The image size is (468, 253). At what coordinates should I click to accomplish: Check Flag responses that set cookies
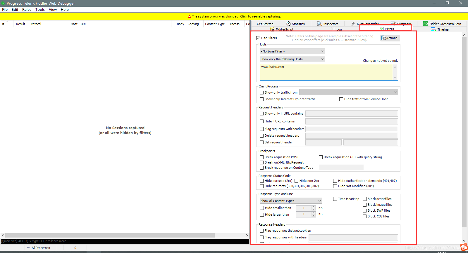coord(261,231)
